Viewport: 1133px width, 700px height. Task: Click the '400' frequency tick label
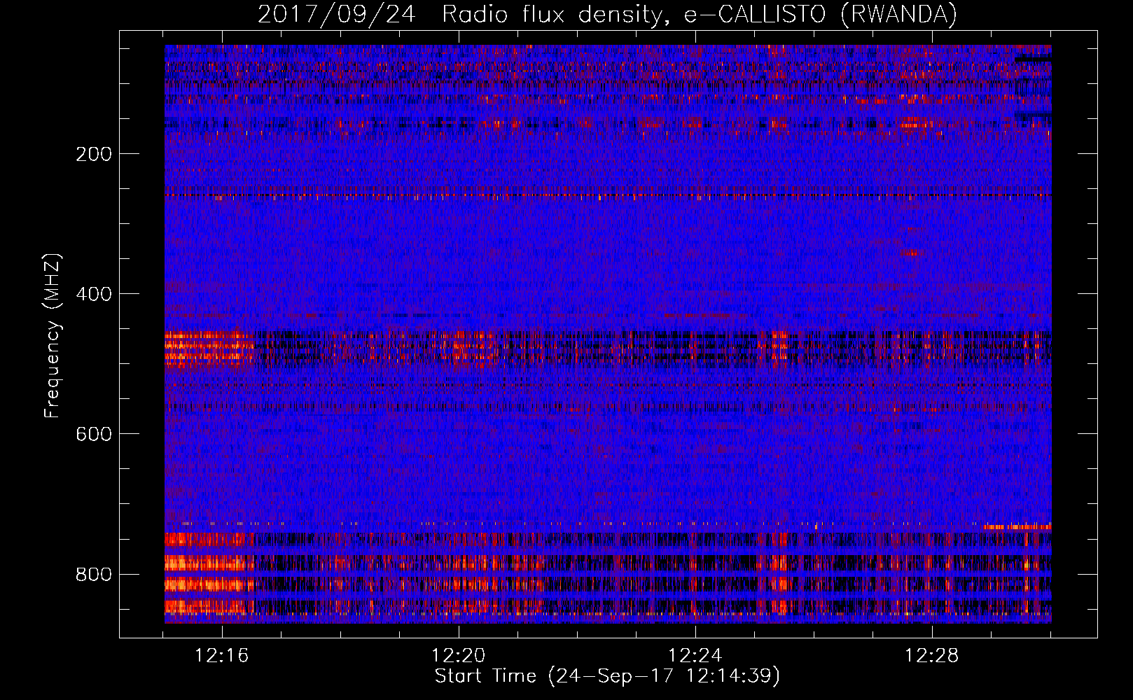(x=93, y=294)
